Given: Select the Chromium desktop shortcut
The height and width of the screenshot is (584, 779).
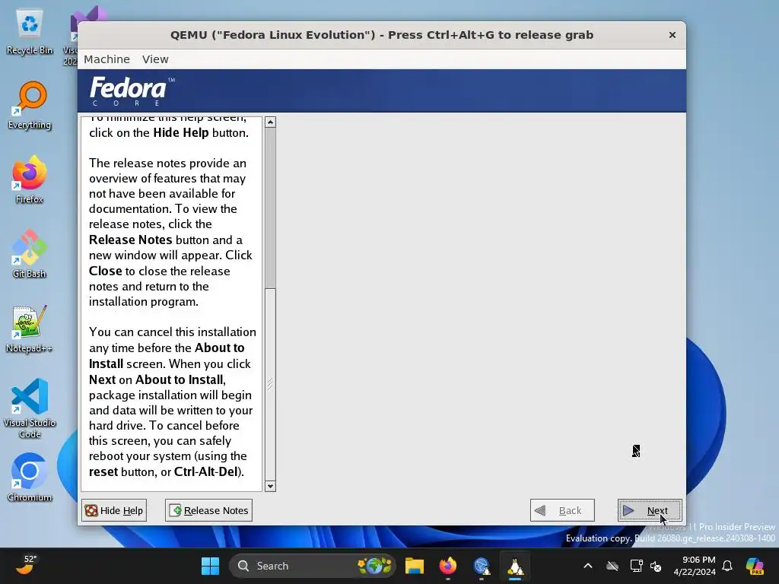Looking at the screenshot, I should tap(30, 478).
